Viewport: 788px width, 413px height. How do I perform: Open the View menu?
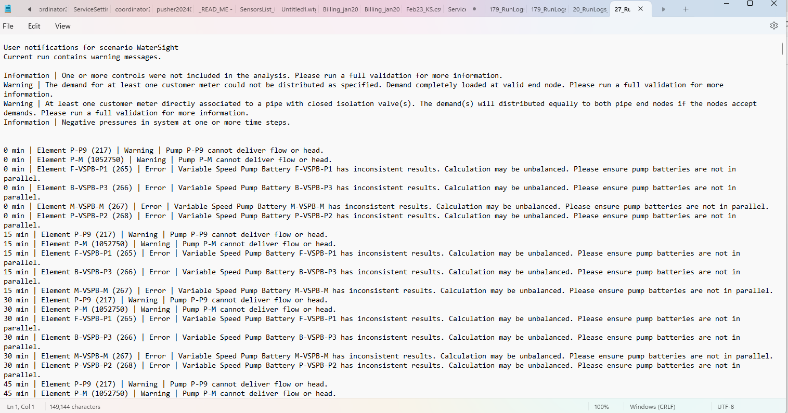[63, 26]
